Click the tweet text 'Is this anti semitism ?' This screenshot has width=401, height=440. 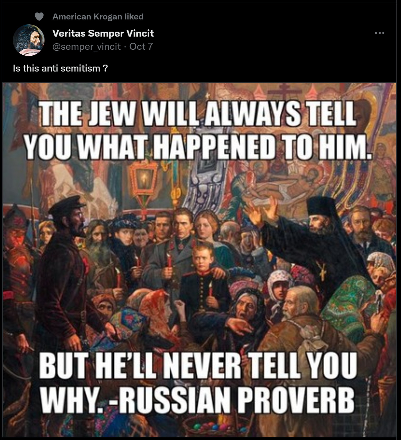(x=60, y=68)
